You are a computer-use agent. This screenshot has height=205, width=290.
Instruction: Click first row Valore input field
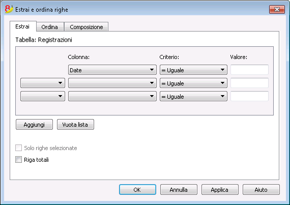pyautogui.click(x=249, y=70)
